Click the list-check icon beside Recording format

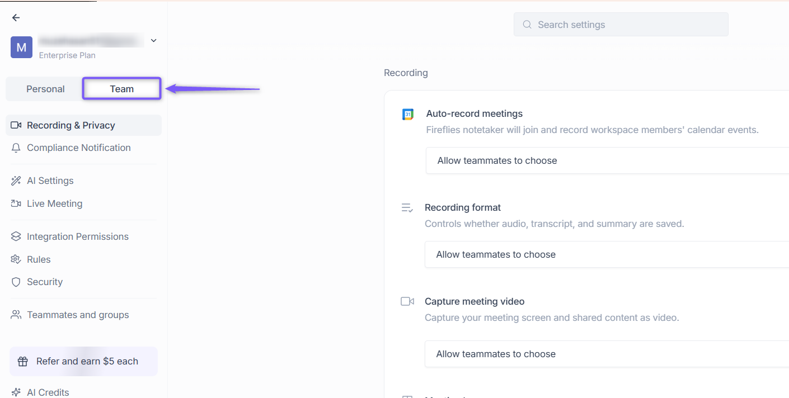407,208
